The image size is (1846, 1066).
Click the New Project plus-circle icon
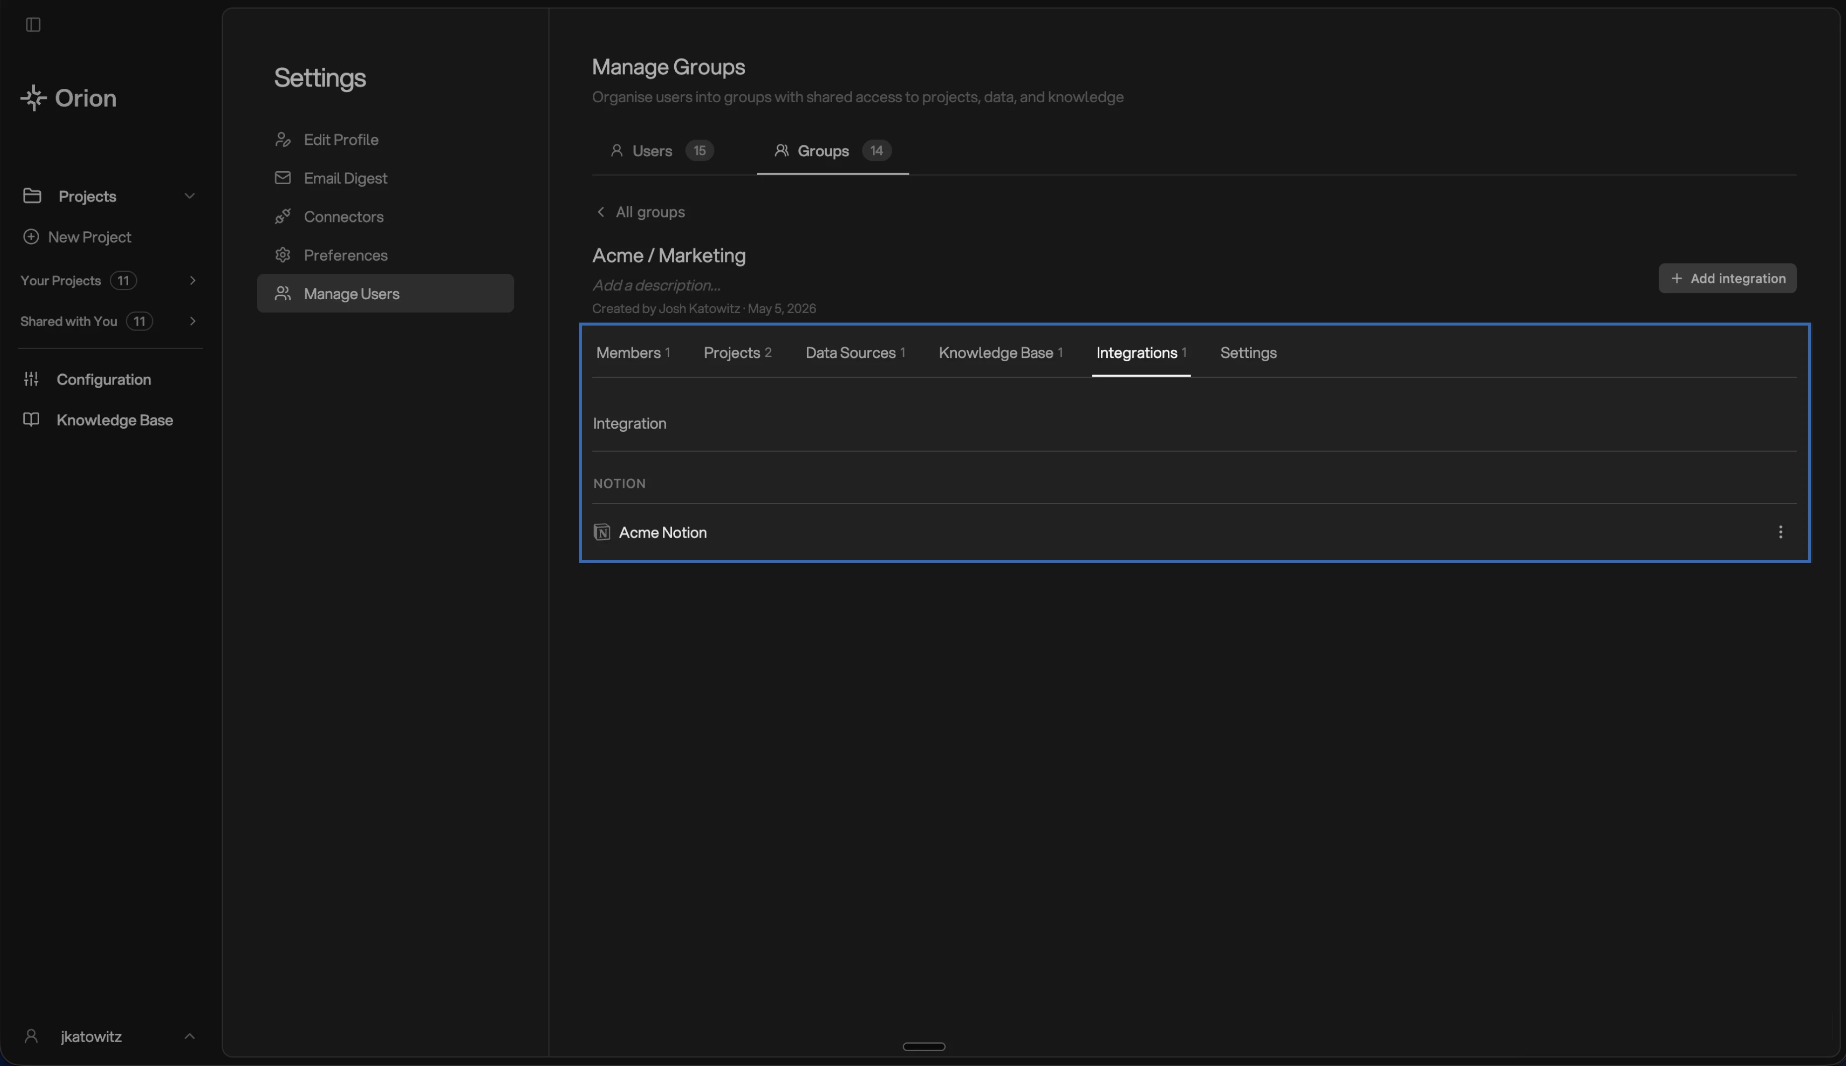click(x=31, y=237)
